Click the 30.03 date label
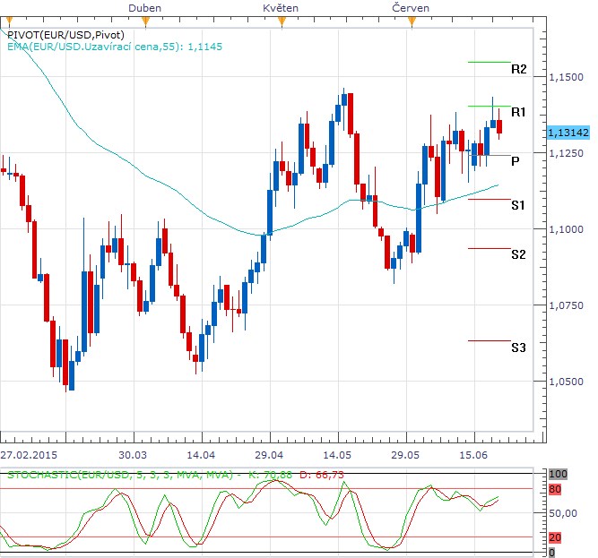 (x=133, y=455)
